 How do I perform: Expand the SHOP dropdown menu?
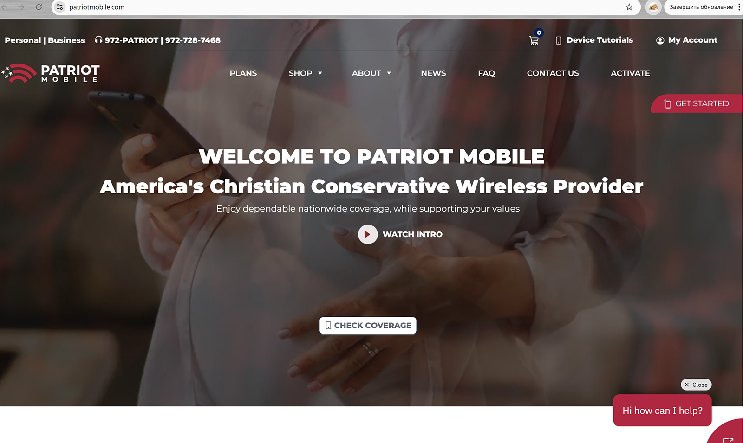point(305,73)
